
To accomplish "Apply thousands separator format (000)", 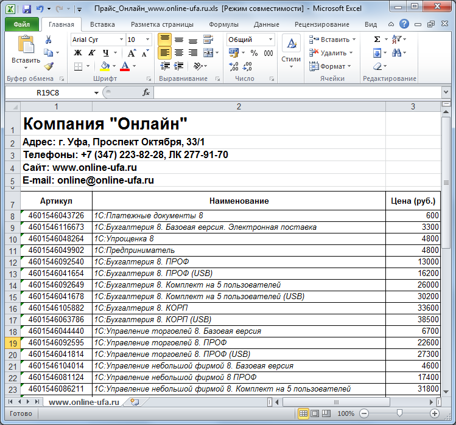I will coord(268,53).
